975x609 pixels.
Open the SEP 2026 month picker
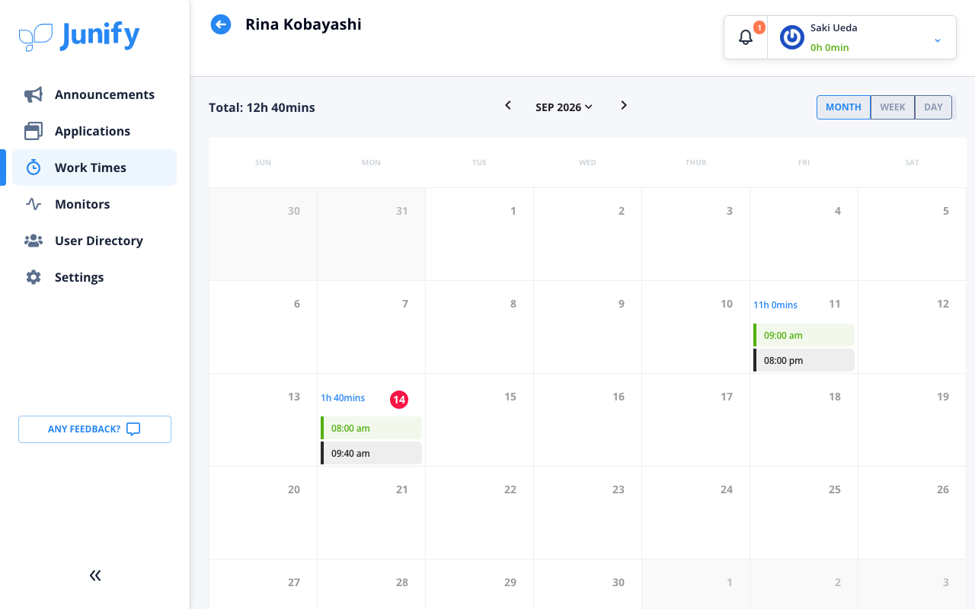564,107
